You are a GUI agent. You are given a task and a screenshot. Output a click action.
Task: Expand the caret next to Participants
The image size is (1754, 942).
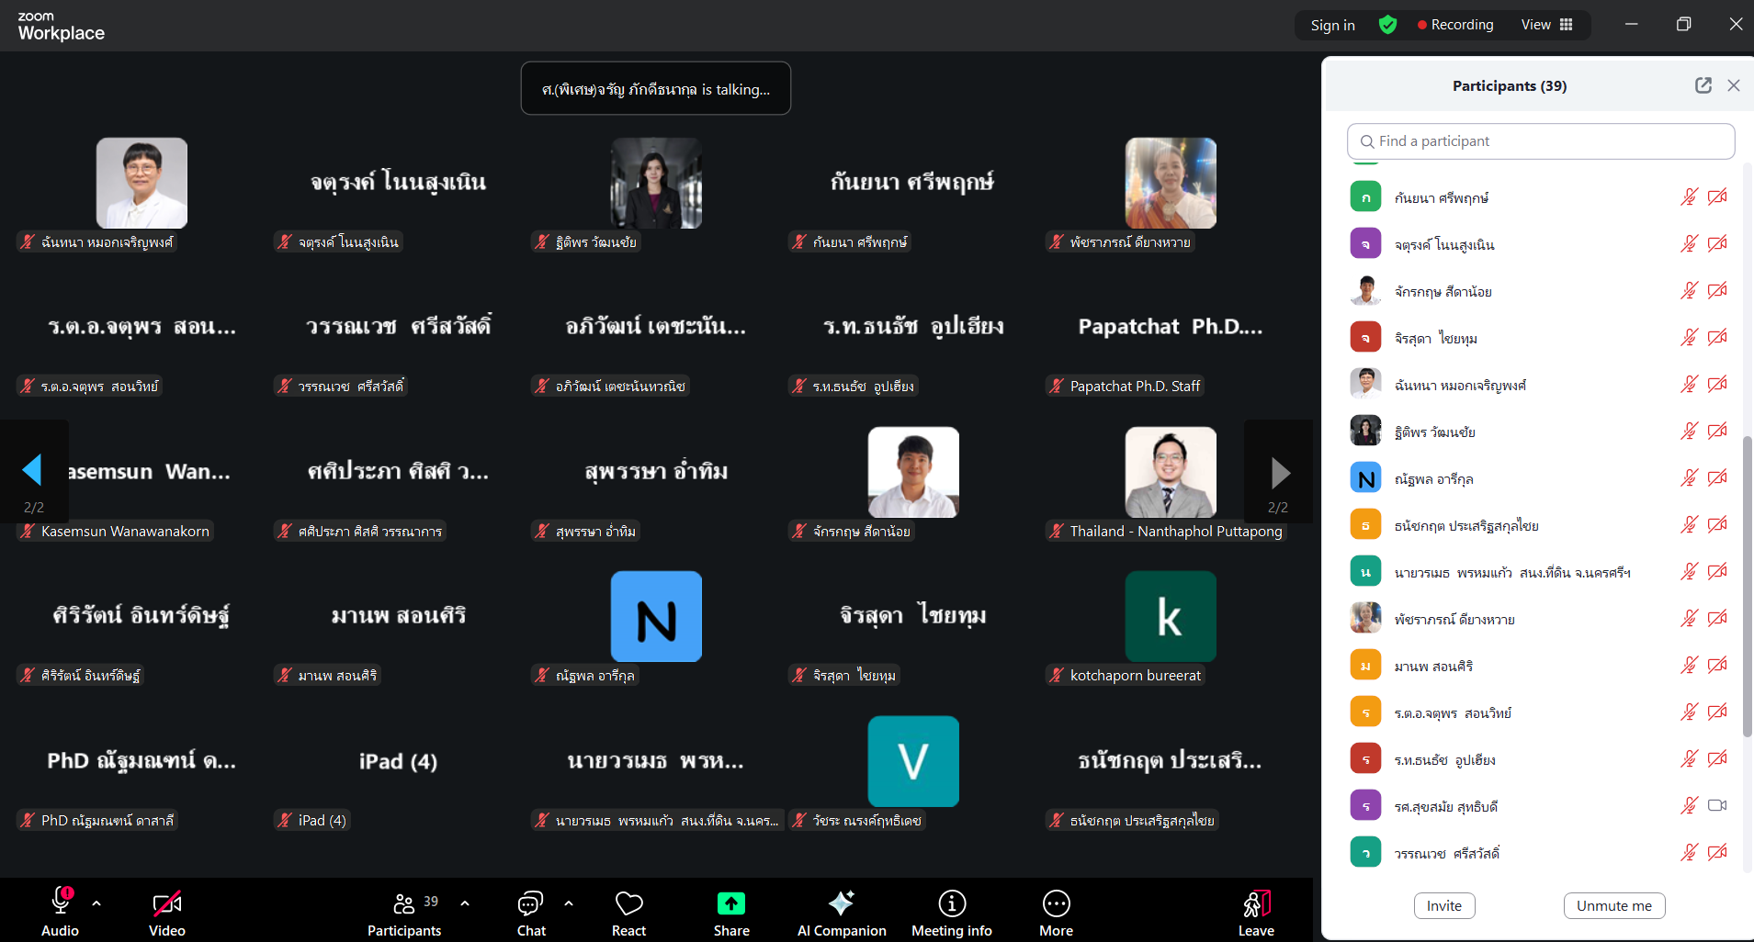[x=465, y=903]
